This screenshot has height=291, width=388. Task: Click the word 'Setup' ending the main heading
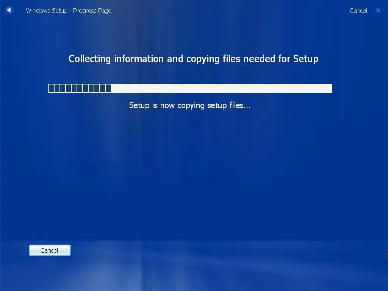306,59
